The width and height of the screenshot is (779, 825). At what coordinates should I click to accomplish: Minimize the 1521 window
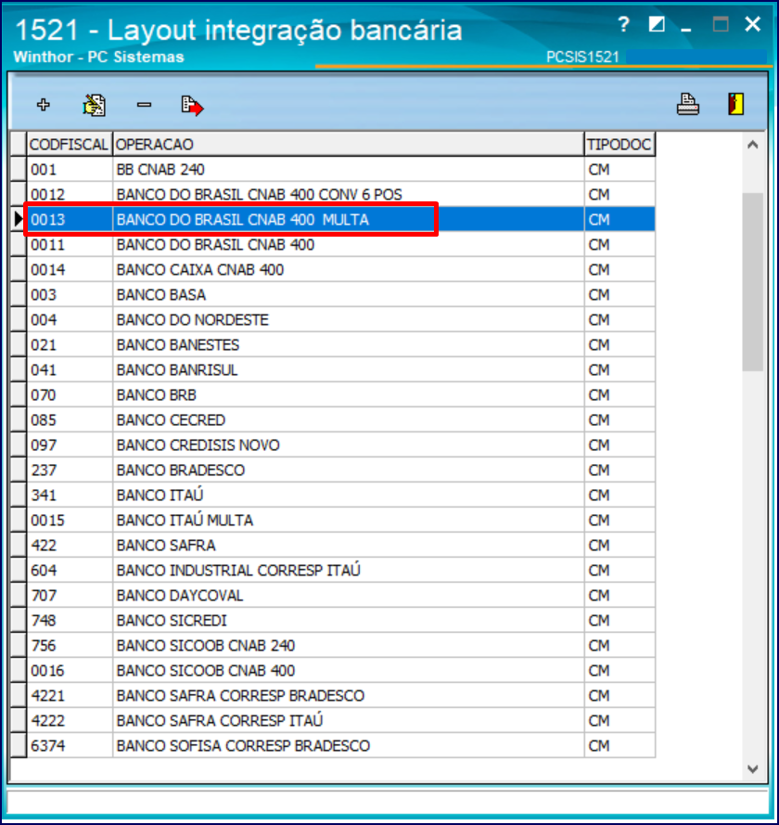click(686, 30)
